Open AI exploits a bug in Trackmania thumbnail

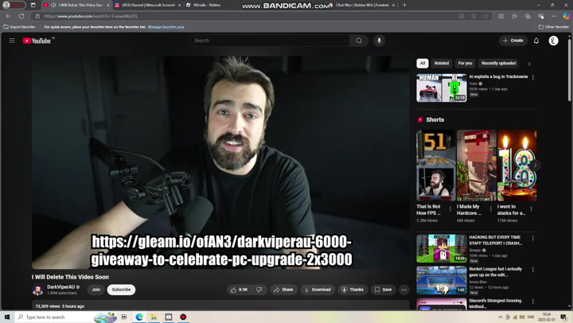442,88
